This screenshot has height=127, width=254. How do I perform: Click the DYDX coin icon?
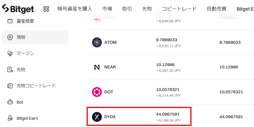(x=97, y=117)
